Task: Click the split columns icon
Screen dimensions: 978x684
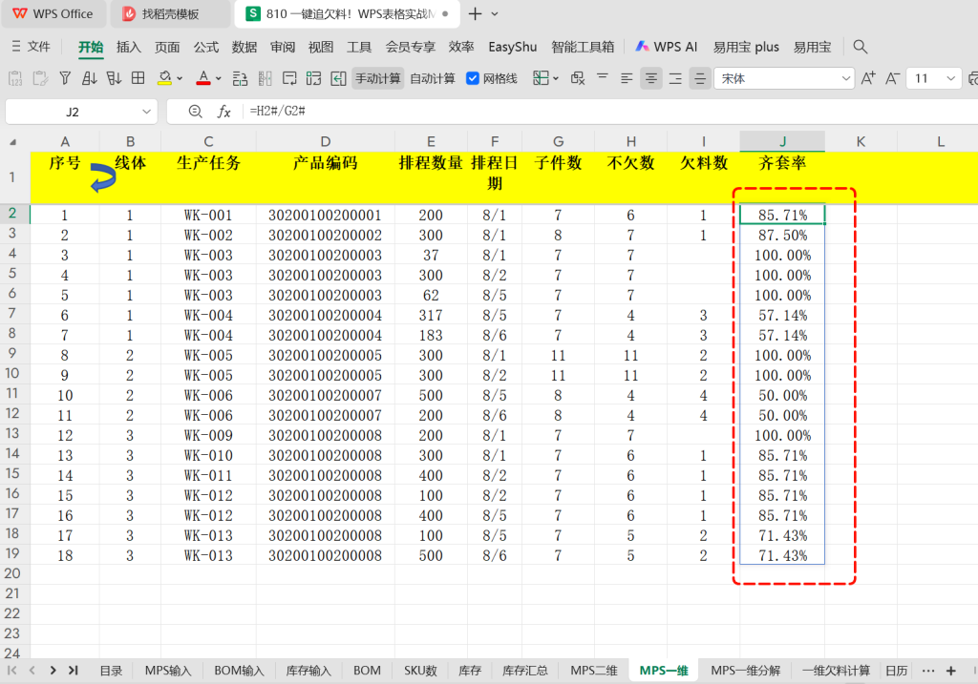Action: (265, 78)
